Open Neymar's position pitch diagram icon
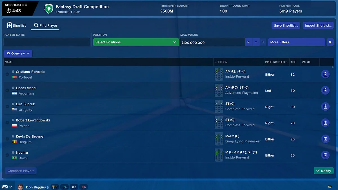This screenshot has height=190, width=338. point(219,155)
